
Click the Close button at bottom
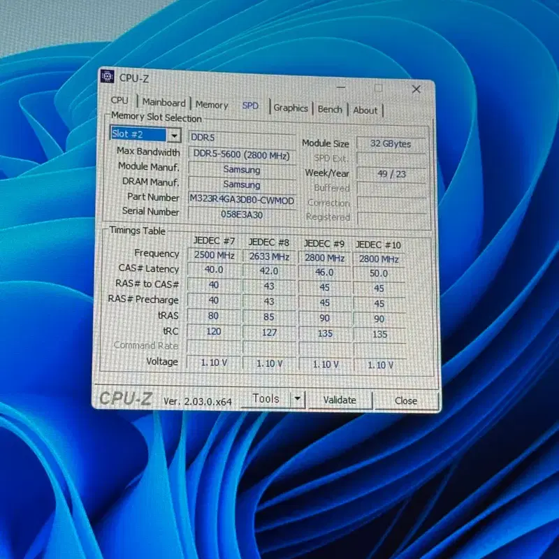tap(406, 401)
